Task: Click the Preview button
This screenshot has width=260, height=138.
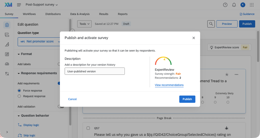Action: [x=227, y=24]
